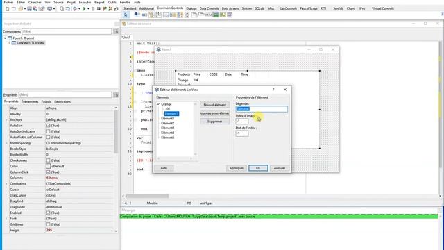Screen dimensions: 444x250
Task: Click the Nouveau sous-élément button
Action: (214, 113)
